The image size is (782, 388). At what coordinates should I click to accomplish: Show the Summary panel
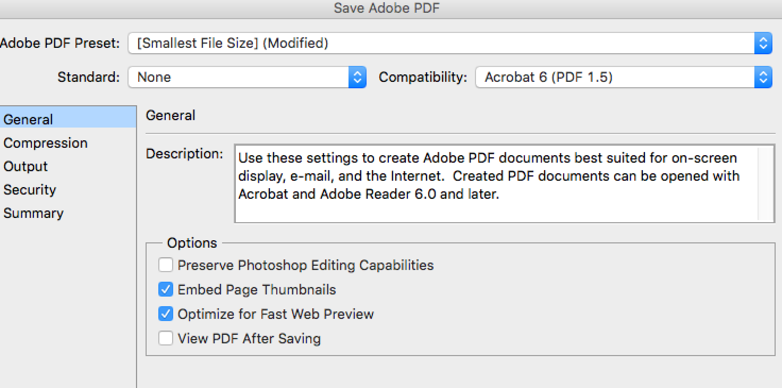[33, 213]
